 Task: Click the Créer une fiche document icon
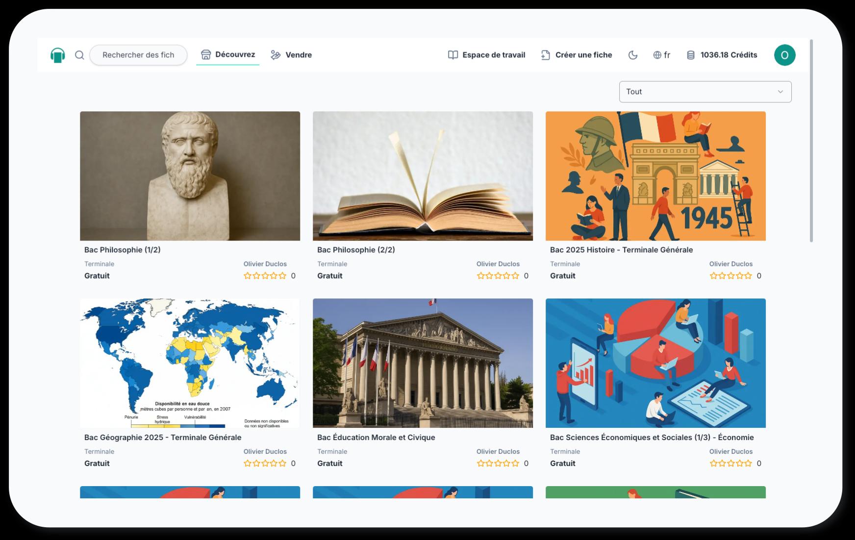(545, 55)
